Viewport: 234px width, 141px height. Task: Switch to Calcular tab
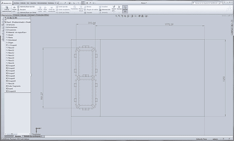[x=23, y=15]
